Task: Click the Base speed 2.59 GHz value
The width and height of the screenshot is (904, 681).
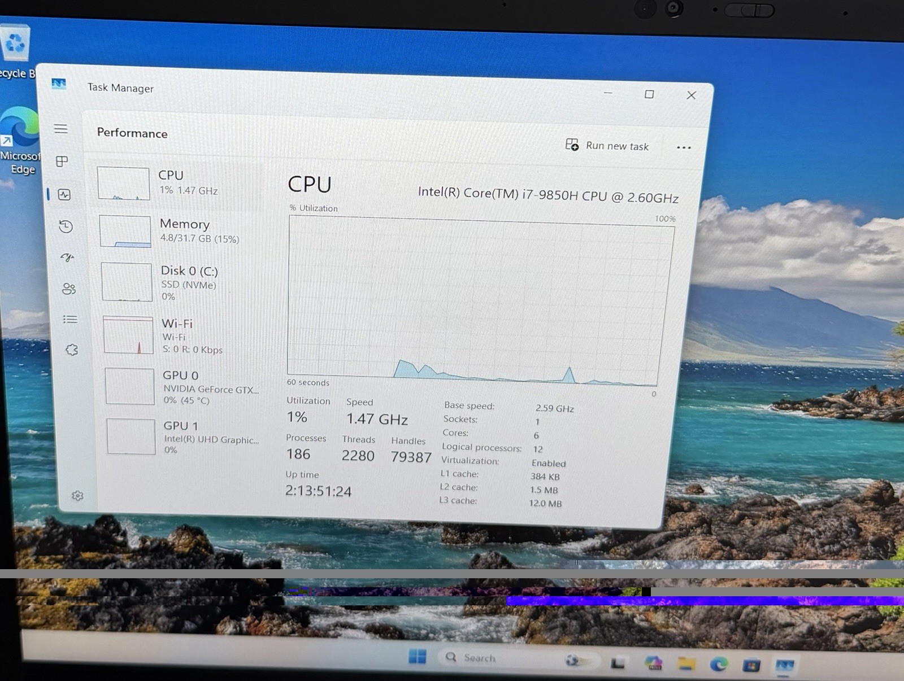Action: [x=554, y=408]
